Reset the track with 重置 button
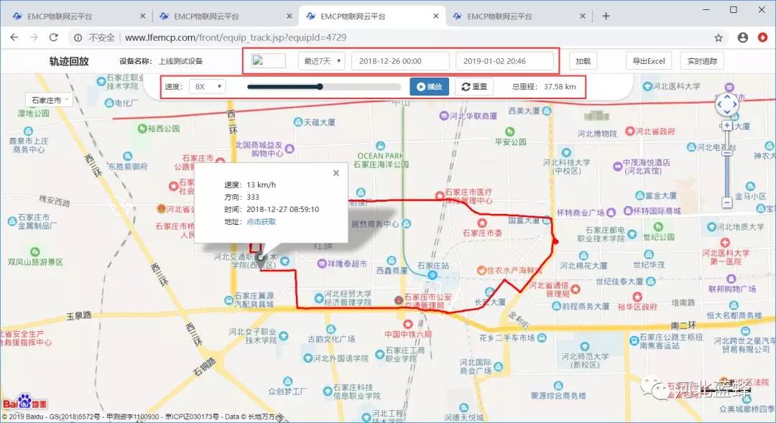The height and width of the screenshot is (423, 776). tap(474, 87)
